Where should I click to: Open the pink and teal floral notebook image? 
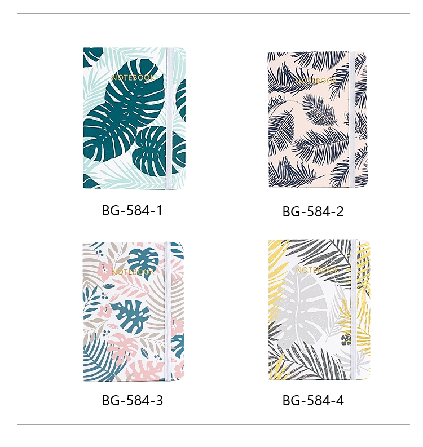(134, 312)
